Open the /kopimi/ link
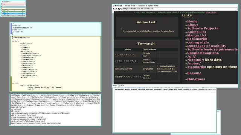Viewport: 241px width, 135px height. click(x=195, y=60)
